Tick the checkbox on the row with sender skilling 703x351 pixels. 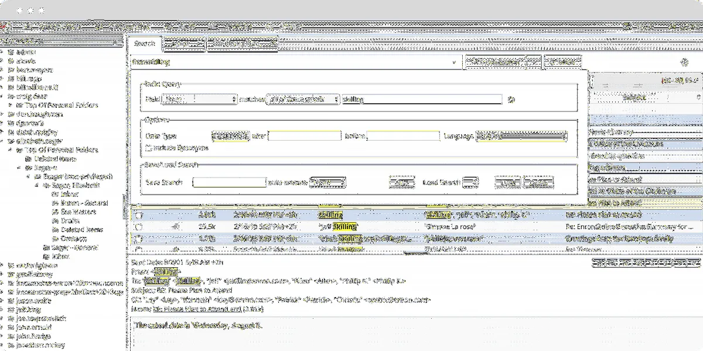(138, 214)
